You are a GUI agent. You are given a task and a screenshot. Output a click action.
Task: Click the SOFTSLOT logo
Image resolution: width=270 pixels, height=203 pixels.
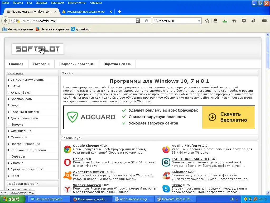(x=38, y=49)
